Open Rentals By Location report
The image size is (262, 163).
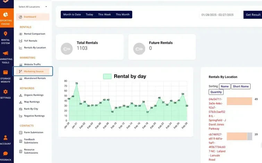(35, 48)
